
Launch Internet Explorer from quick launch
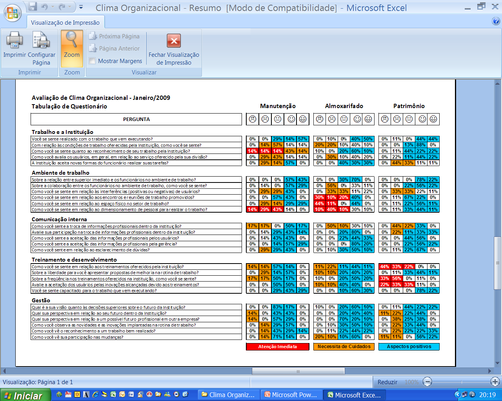pyautogui.click(x=95, y=395)
